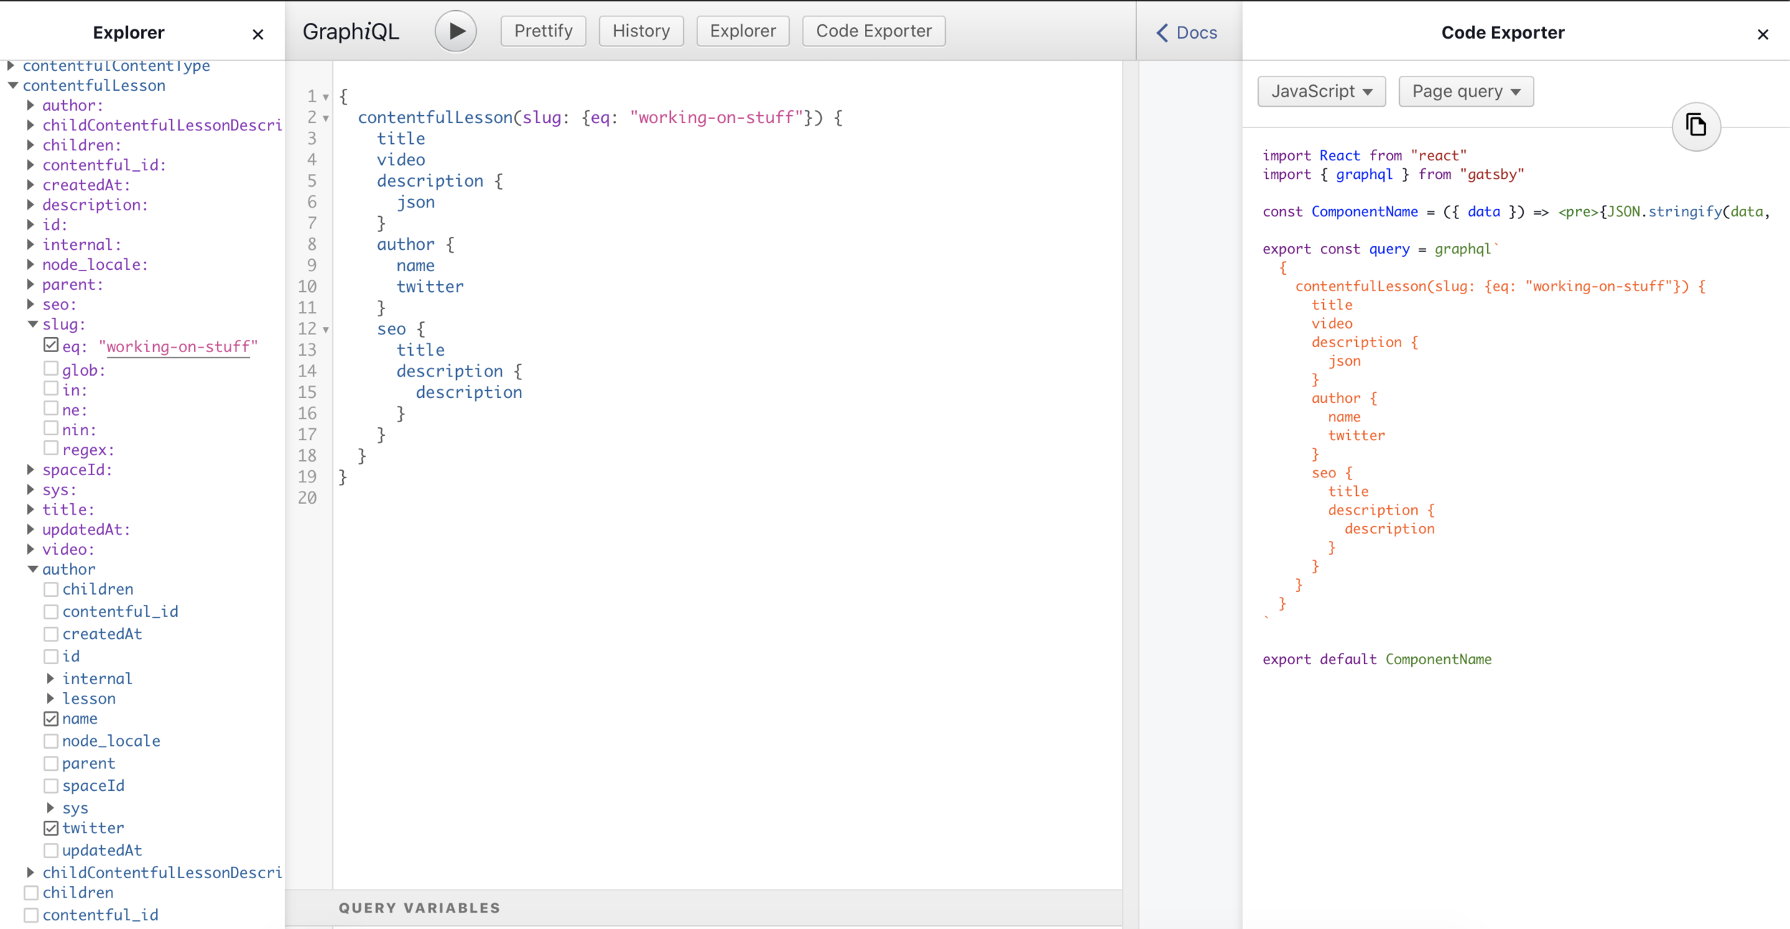
Task: Uncheck the author name field checkbox
Action: [51, 719]
